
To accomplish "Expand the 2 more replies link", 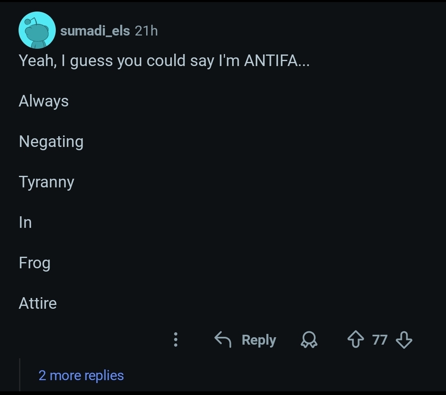I will 81,376.
